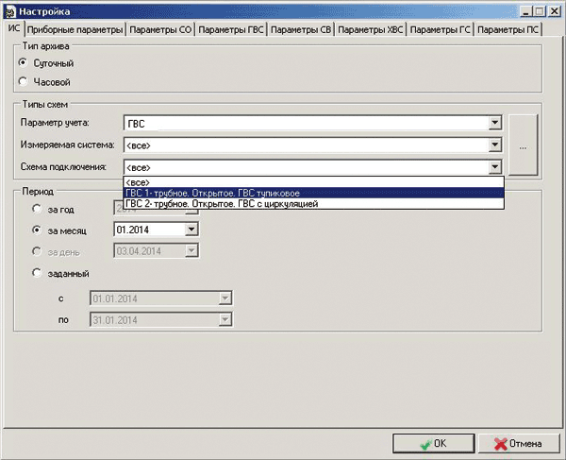Open the Измеряемая система dropdown
Image resolution: width=566 pixels, height=460 pixels.
(495, 145)
